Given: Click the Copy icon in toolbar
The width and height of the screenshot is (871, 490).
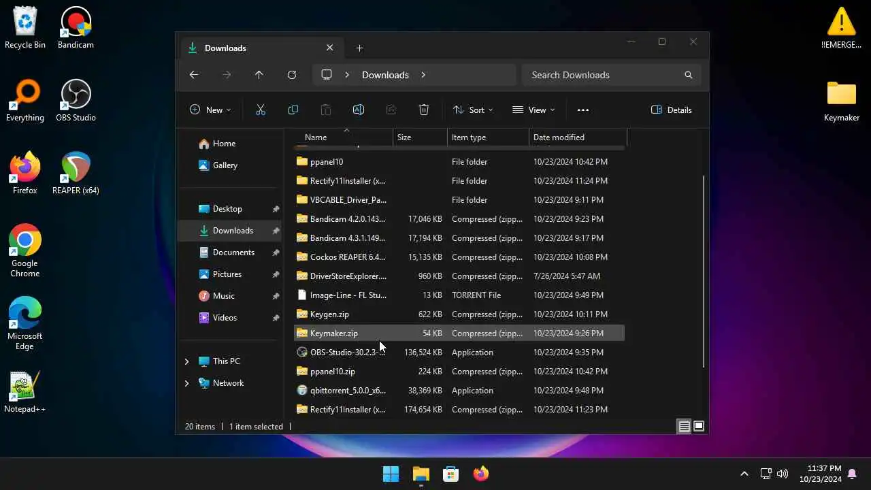Looking at the screenshot, I should click(293, 110).
